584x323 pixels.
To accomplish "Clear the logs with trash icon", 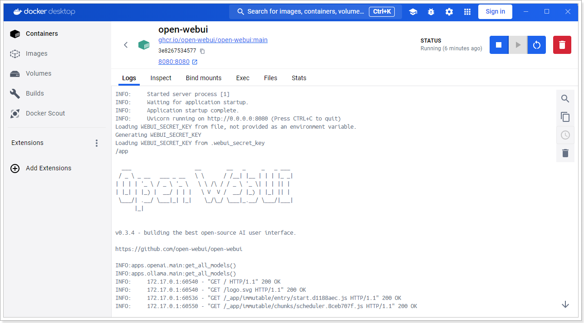I will click(x=565, y=153).
